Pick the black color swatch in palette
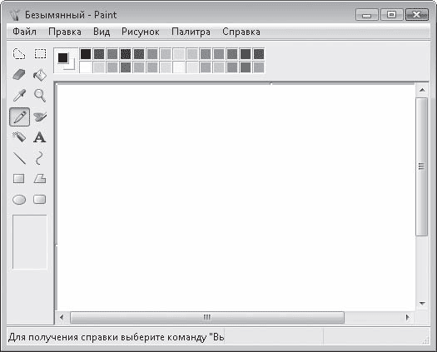 [86, 54]
